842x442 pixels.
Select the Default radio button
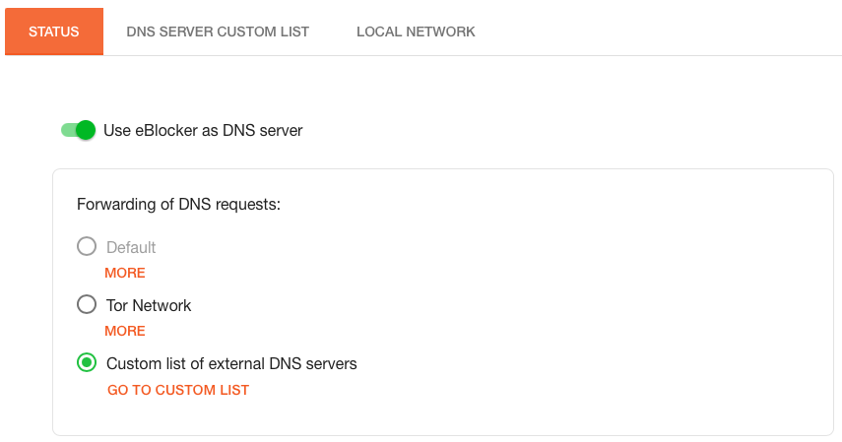coord(87,247)
